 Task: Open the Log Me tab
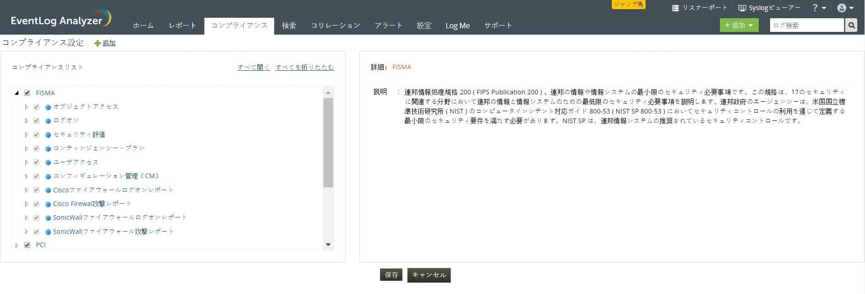pos(458,26)
